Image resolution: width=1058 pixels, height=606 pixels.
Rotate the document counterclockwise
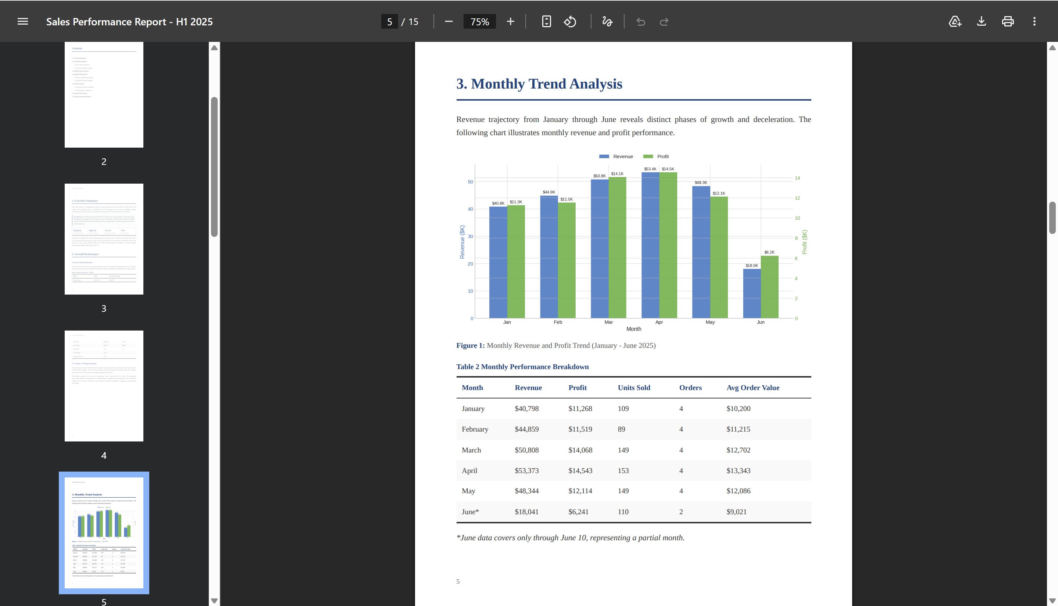tap(570, 22)
